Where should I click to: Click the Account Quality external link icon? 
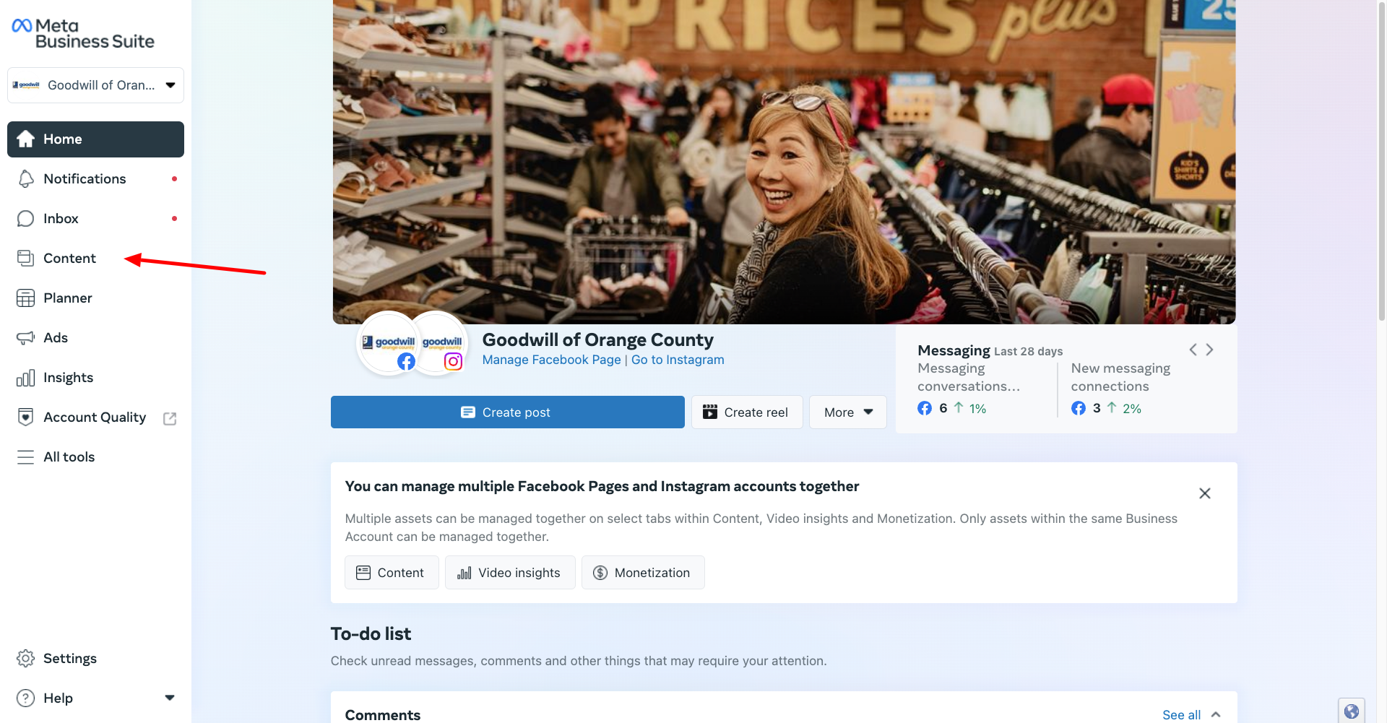(x=170, y=419)
